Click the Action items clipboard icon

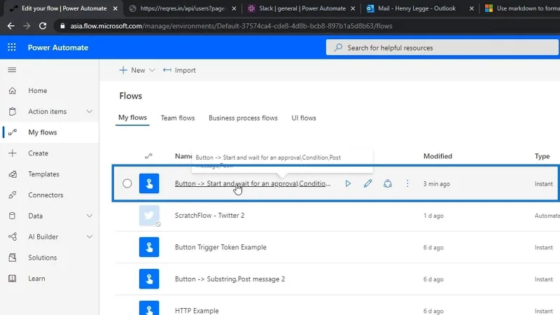[12, 111]
